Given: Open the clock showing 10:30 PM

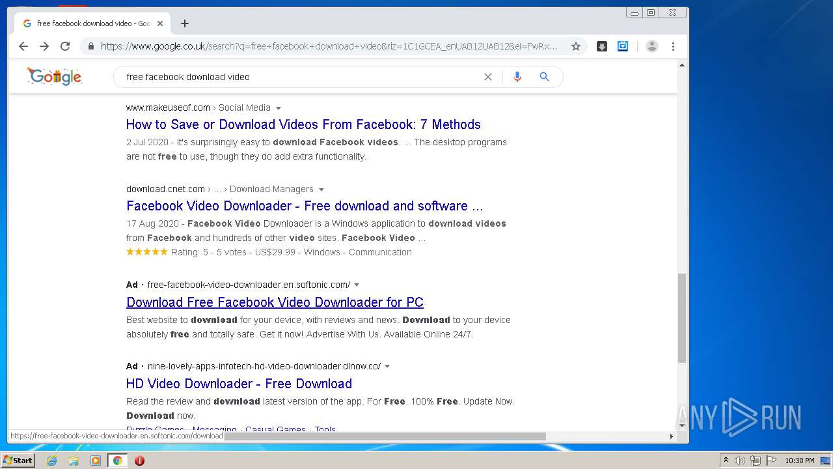Looking at the screenshot, I should tap(800, 461).
